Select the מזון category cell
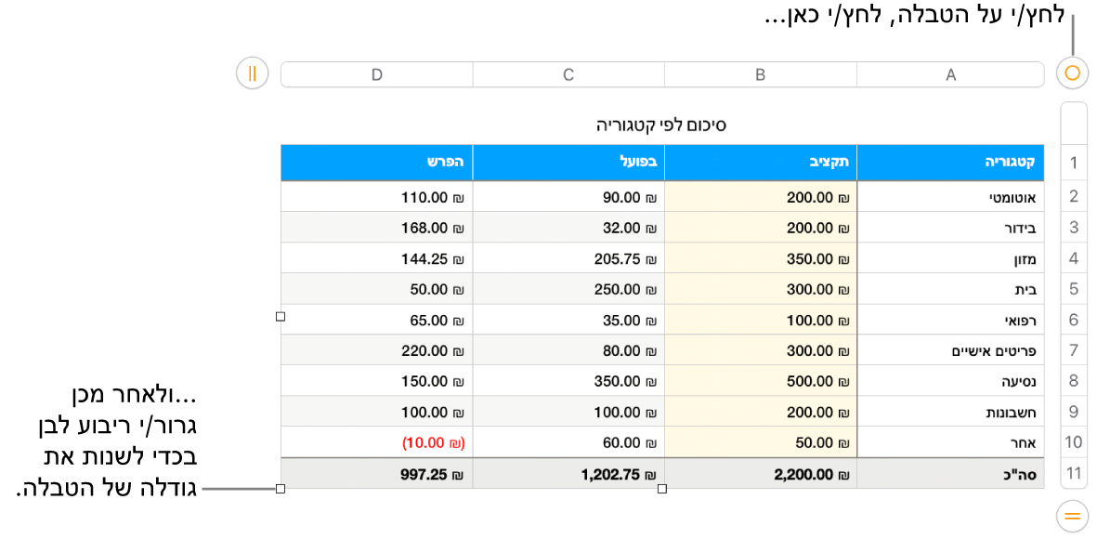Screen dimensions: 1097x539 951,258
